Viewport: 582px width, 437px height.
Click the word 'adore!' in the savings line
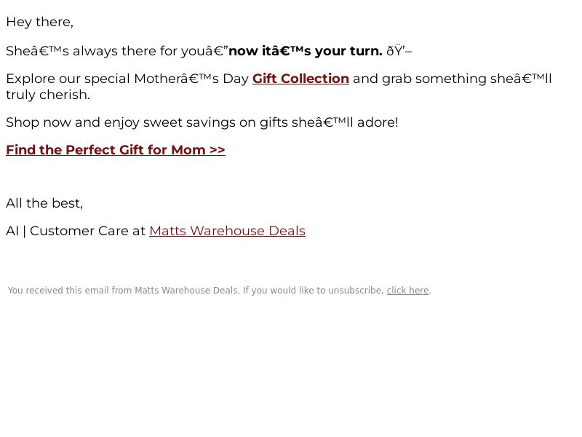point(378,122)
